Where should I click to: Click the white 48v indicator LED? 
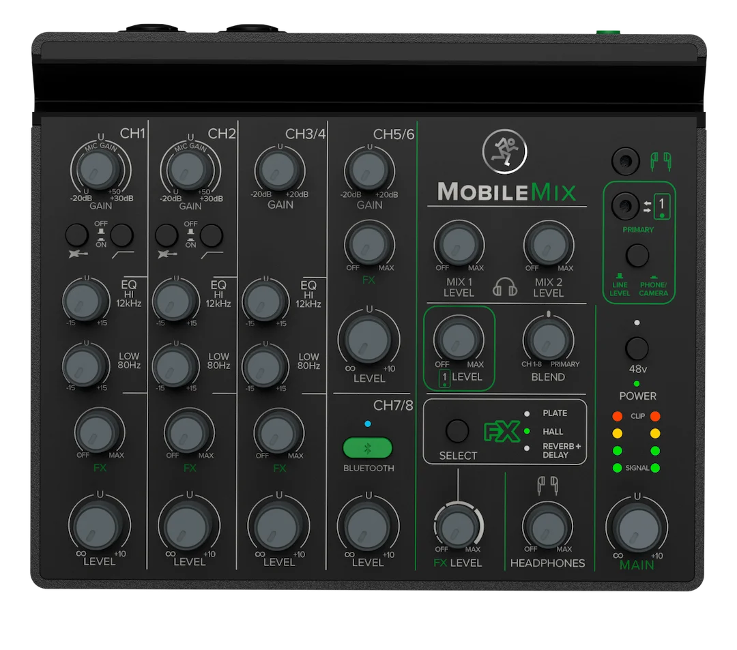point(637,323)
